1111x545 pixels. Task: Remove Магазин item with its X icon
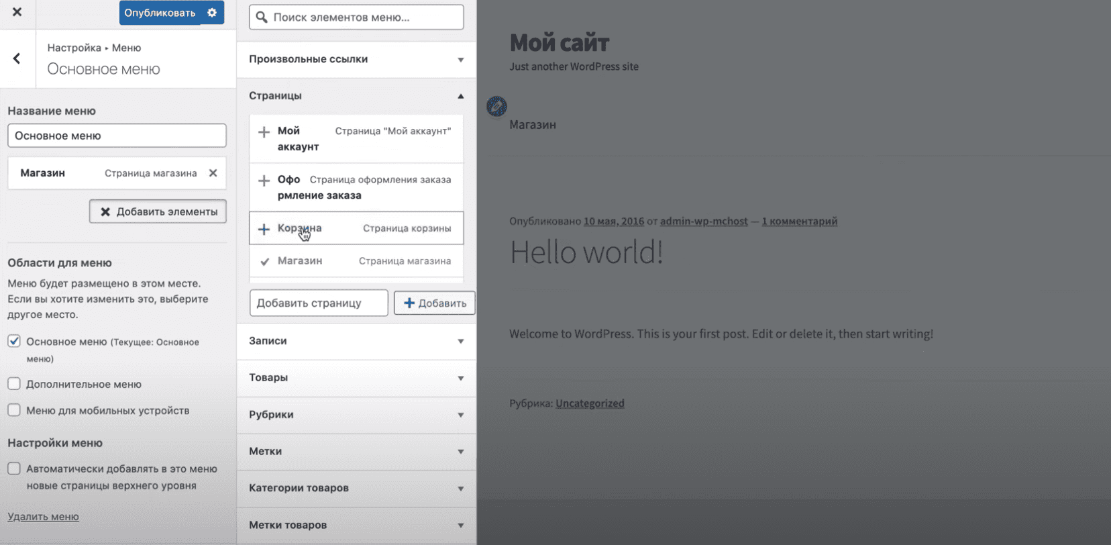coord(213,173)
